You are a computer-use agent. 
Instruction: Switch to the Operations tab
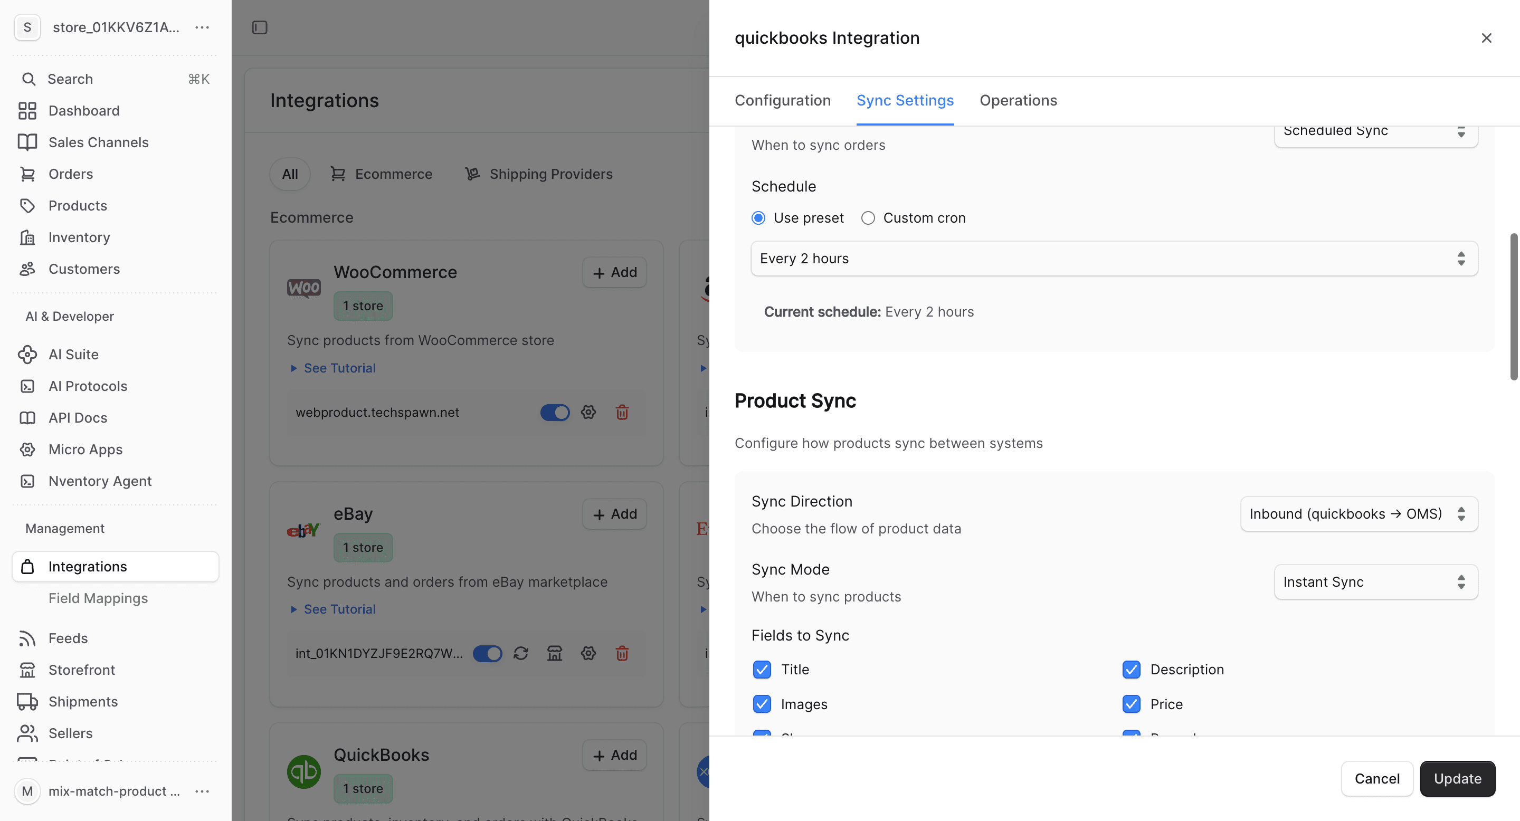coord(1018,100)
